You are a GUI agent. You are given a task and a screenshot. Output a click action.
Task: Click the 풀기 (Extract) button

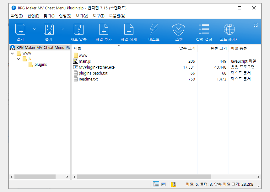point(49,31)
